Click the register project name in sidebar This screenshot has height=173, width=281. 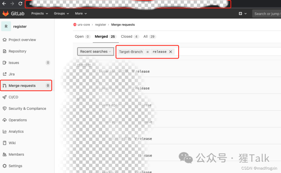point(20,26)
